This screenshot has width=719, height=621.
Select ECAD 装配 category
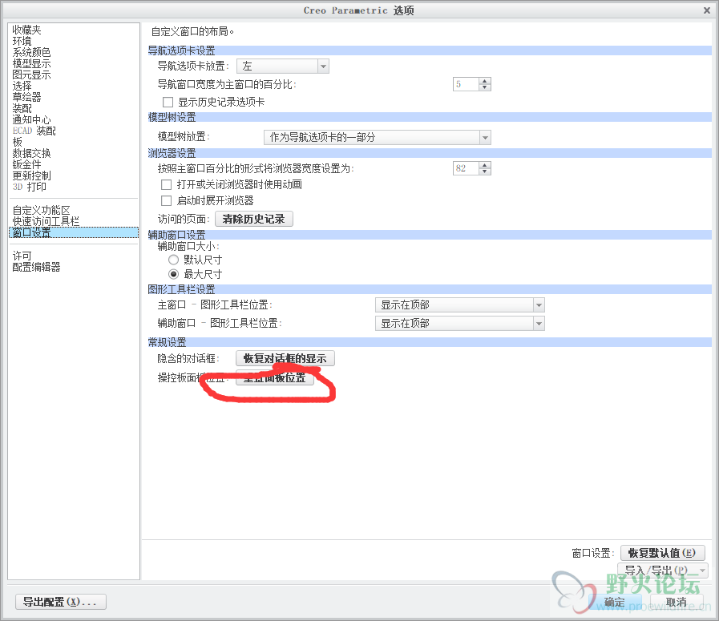pyautogui.click(x=34, y=131)
